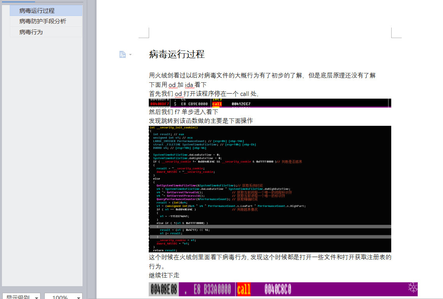Screen dimensions: 443x299
Task: Go to 病毒行为 in the navigation pane
Action: pos(46,32)
